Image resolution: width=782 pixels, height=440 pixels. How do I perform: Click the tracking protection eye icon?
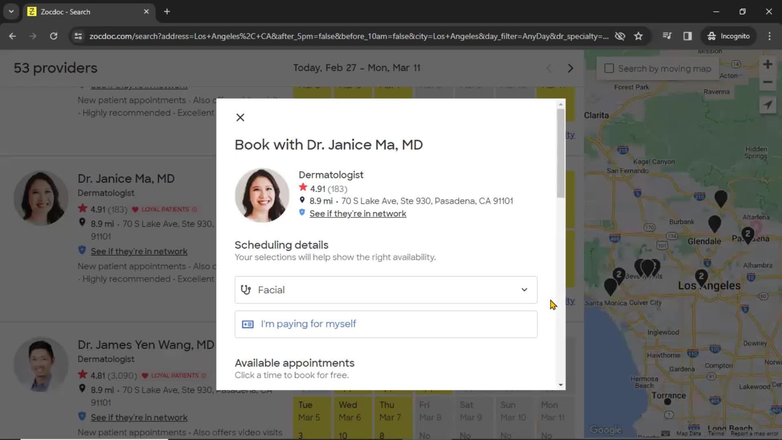point(620,36)
